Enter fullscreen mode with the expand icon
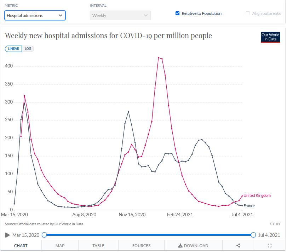 click(269, 246)
